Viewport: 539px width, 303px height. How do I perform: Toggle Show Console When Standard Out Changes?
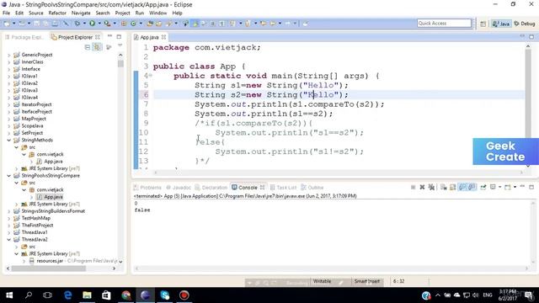(462, 187)
